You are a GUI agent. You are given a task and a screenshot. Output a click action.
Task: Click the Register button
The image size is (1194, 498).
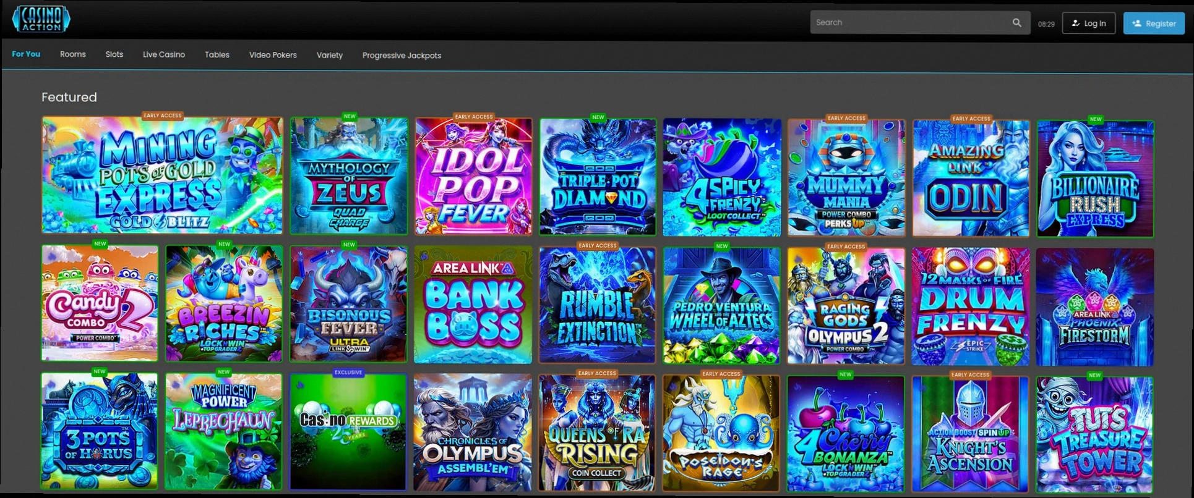coord(1154,23)
